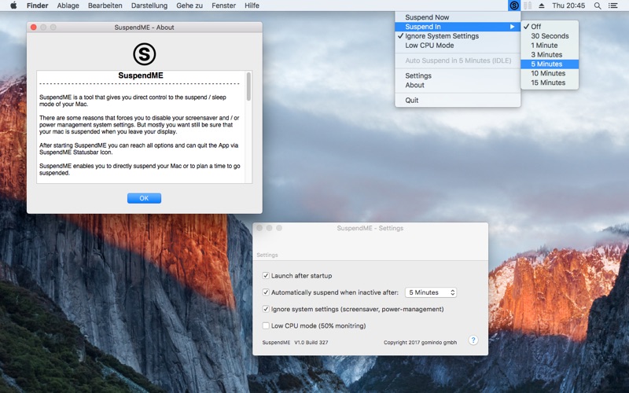Viewport: 629px width, 393px height.
Task: Toggle Launch after startup checkbox
Action: (x=266, y=276)
